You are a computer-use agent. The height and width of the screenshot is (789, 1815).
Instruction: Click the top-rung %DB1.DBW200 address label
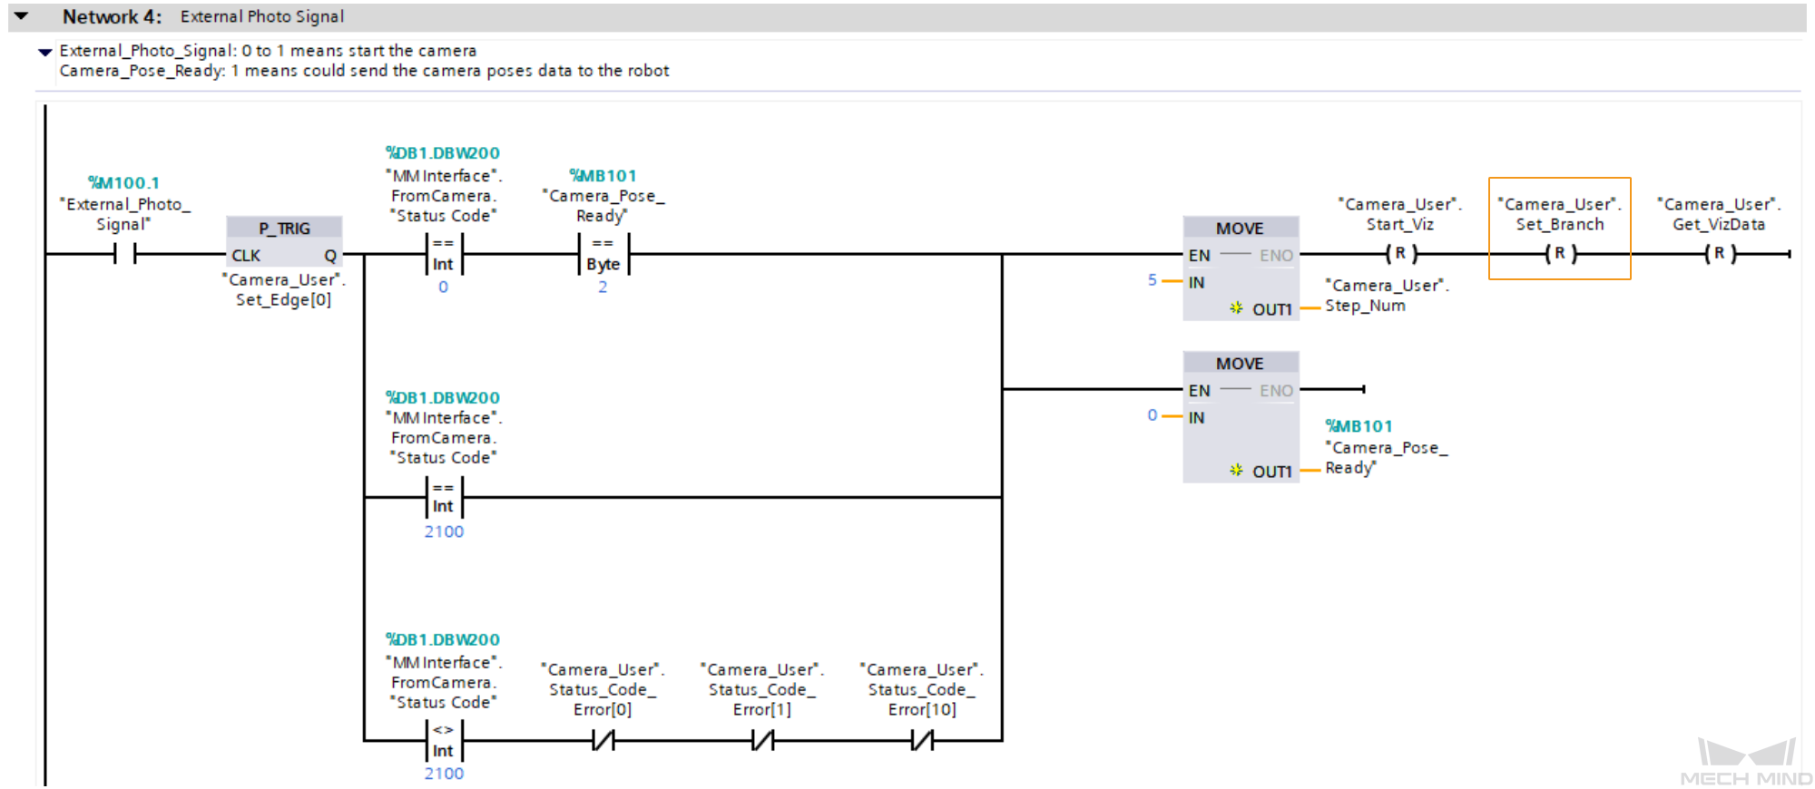click(x=443, y=153)
